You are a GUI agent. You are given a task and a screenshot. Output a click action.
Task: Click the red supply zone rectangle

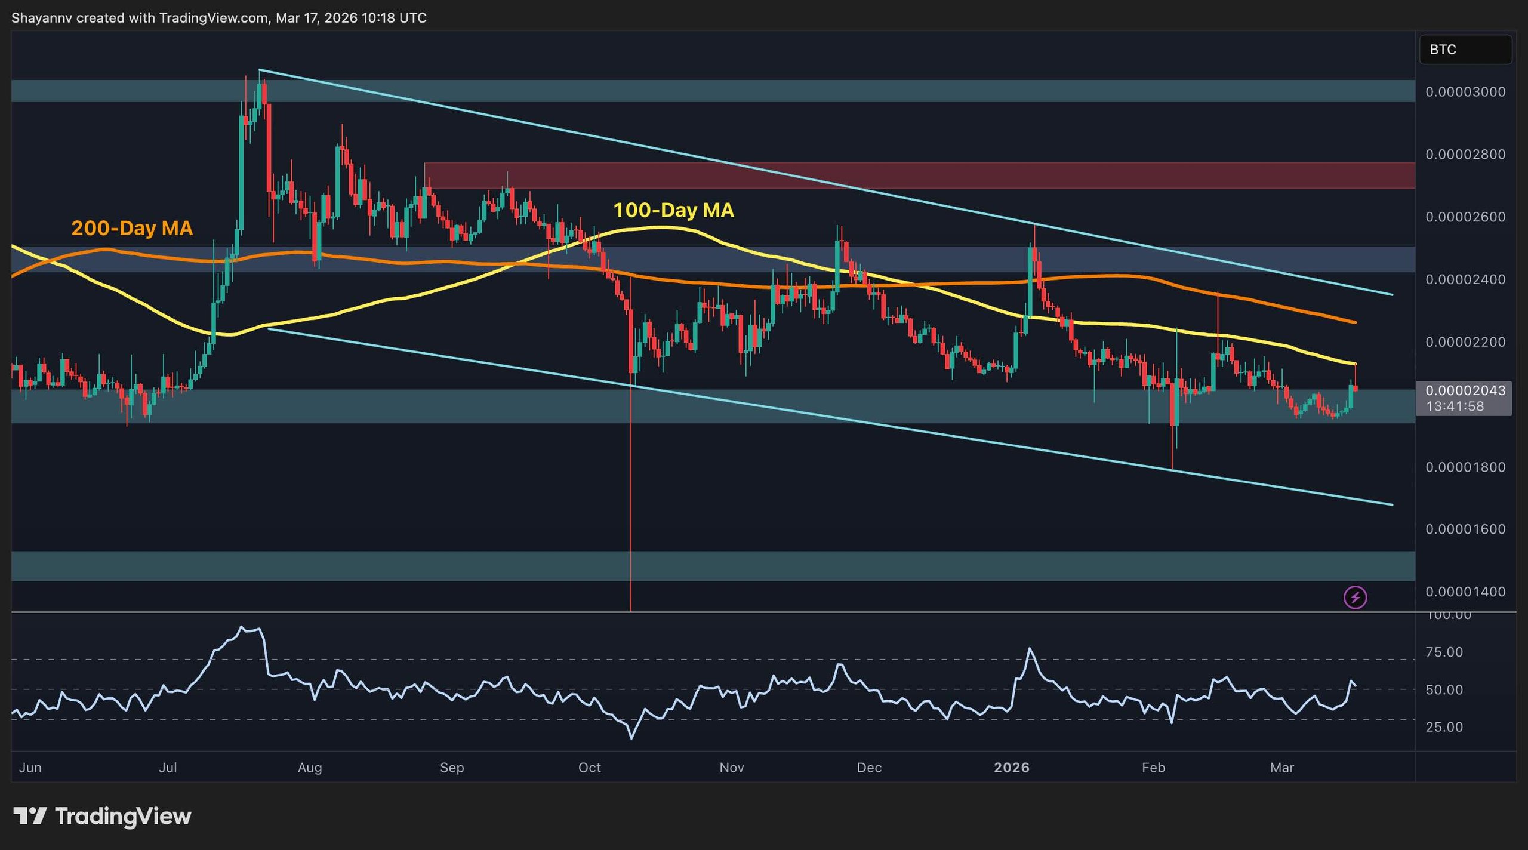coord(919,175)
